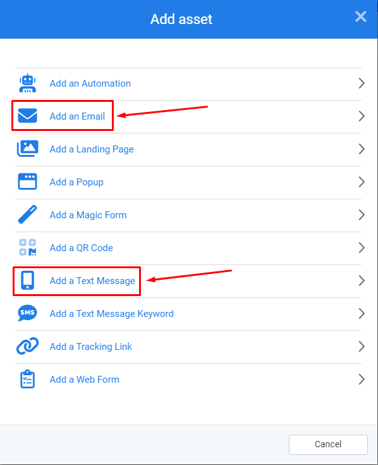The width and height of the screenshot is (378, 465).
Task: Select the clipboard Web Form icon
Action: coord(28,379)
